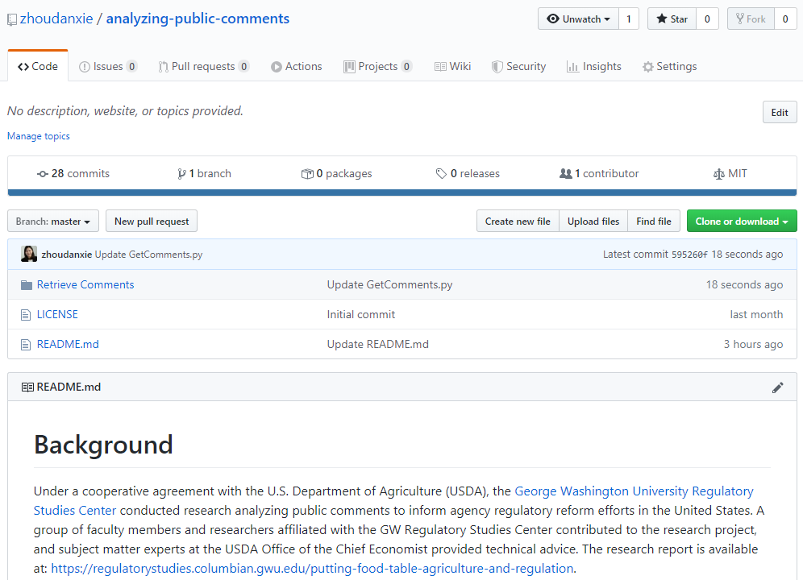Click the branch icon next to 1 branch
Viewport: 803px width, 580px height.
181,174
